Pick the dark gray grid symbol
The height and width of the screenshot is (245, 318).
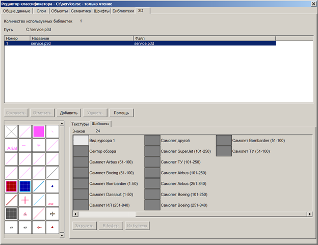pyautogui.click(x=11, y=214)
